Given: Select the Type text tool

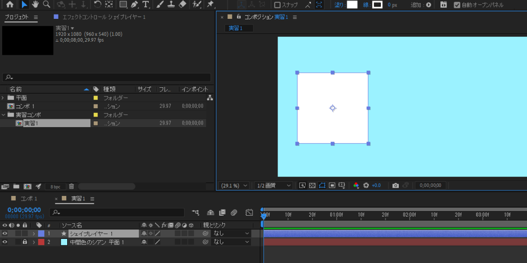Looking at the screenshot, I should 145,5.
